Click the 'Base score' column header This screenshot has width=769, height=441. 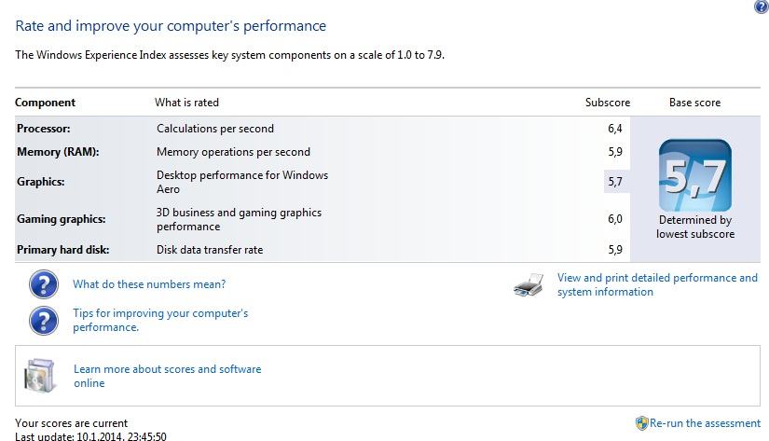coord(694,103)
